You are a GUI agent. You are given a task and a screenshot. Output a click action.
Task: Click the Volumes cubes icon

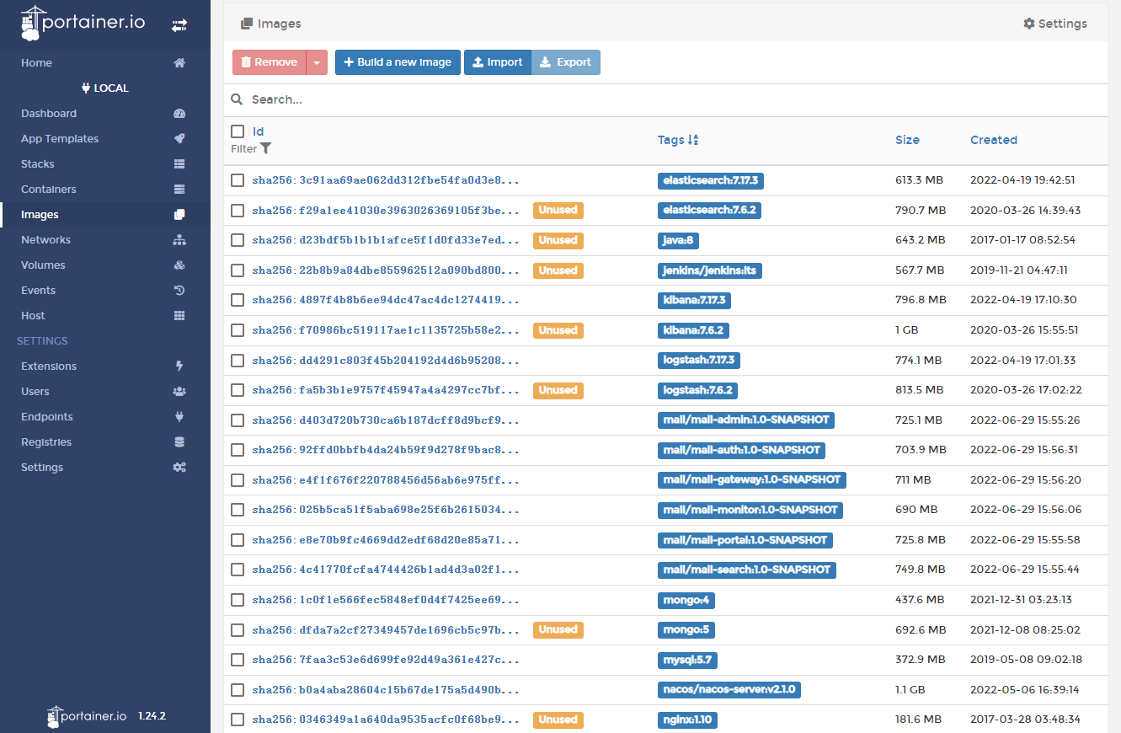click(179, 265)
